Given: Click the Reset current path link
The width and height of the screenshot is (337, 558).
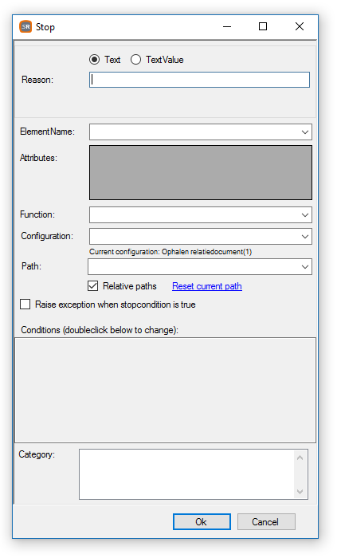Looking at the screenshot, I should pyautogui.click(x=207, y=286).
